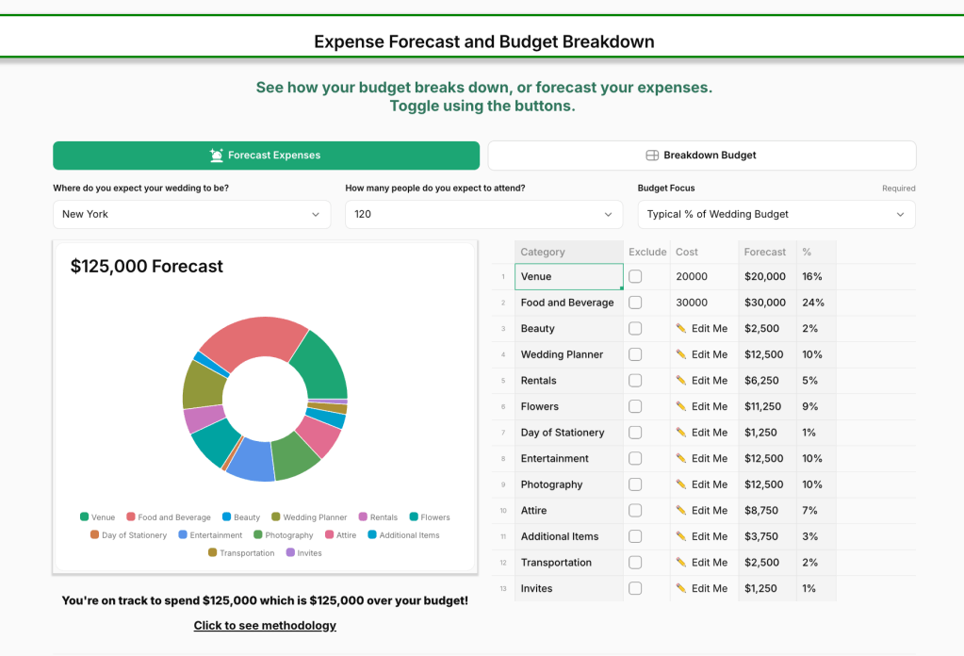Image resolution: width=964 pixels, height=656 pixels.
Task: Switch to the Forecast Expenses tab
Action: (x=266, y=156)
